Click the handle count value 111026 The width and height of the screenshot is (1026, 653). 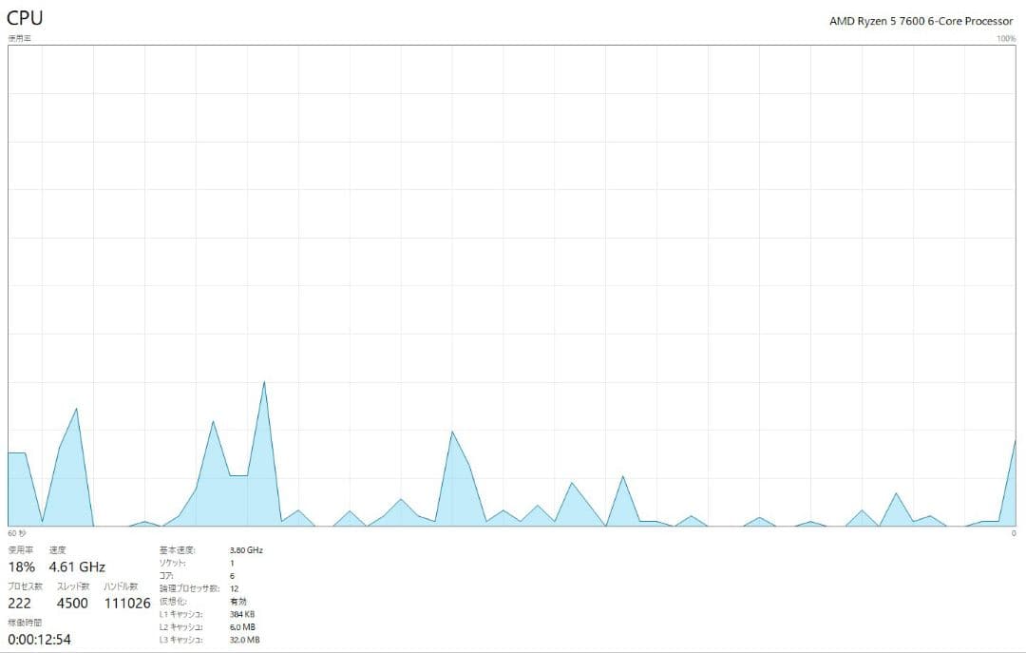126,604
